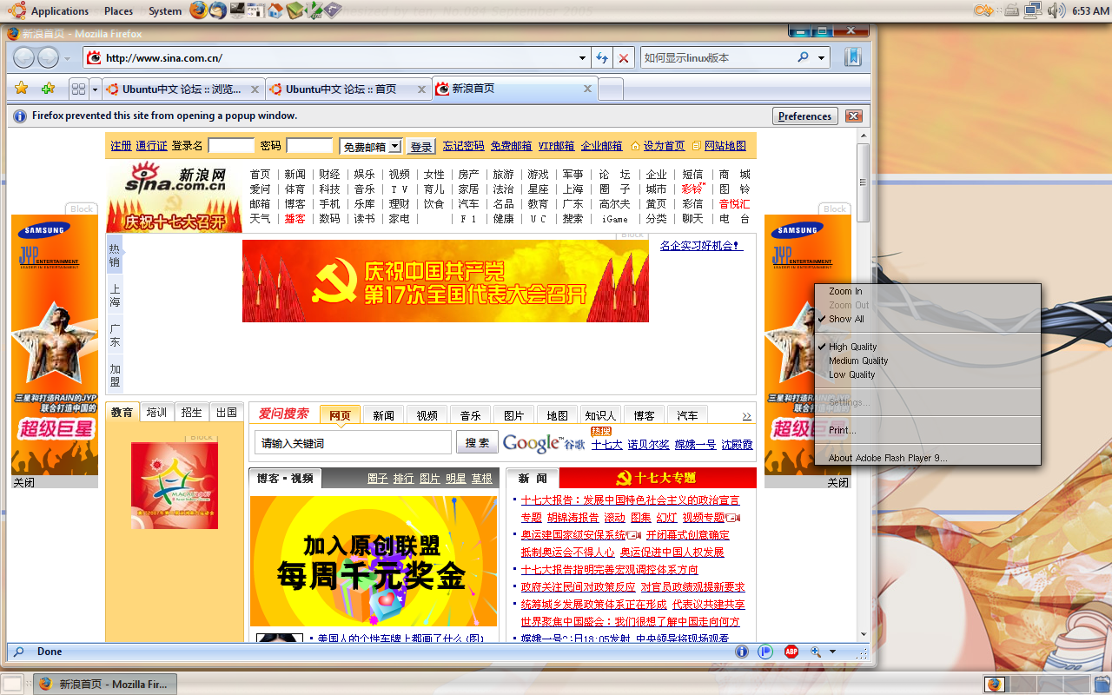The height and width of the screenshot is (695, 1112).
Task: Click the Adblock Plus ABP icon
Action: 791,652
